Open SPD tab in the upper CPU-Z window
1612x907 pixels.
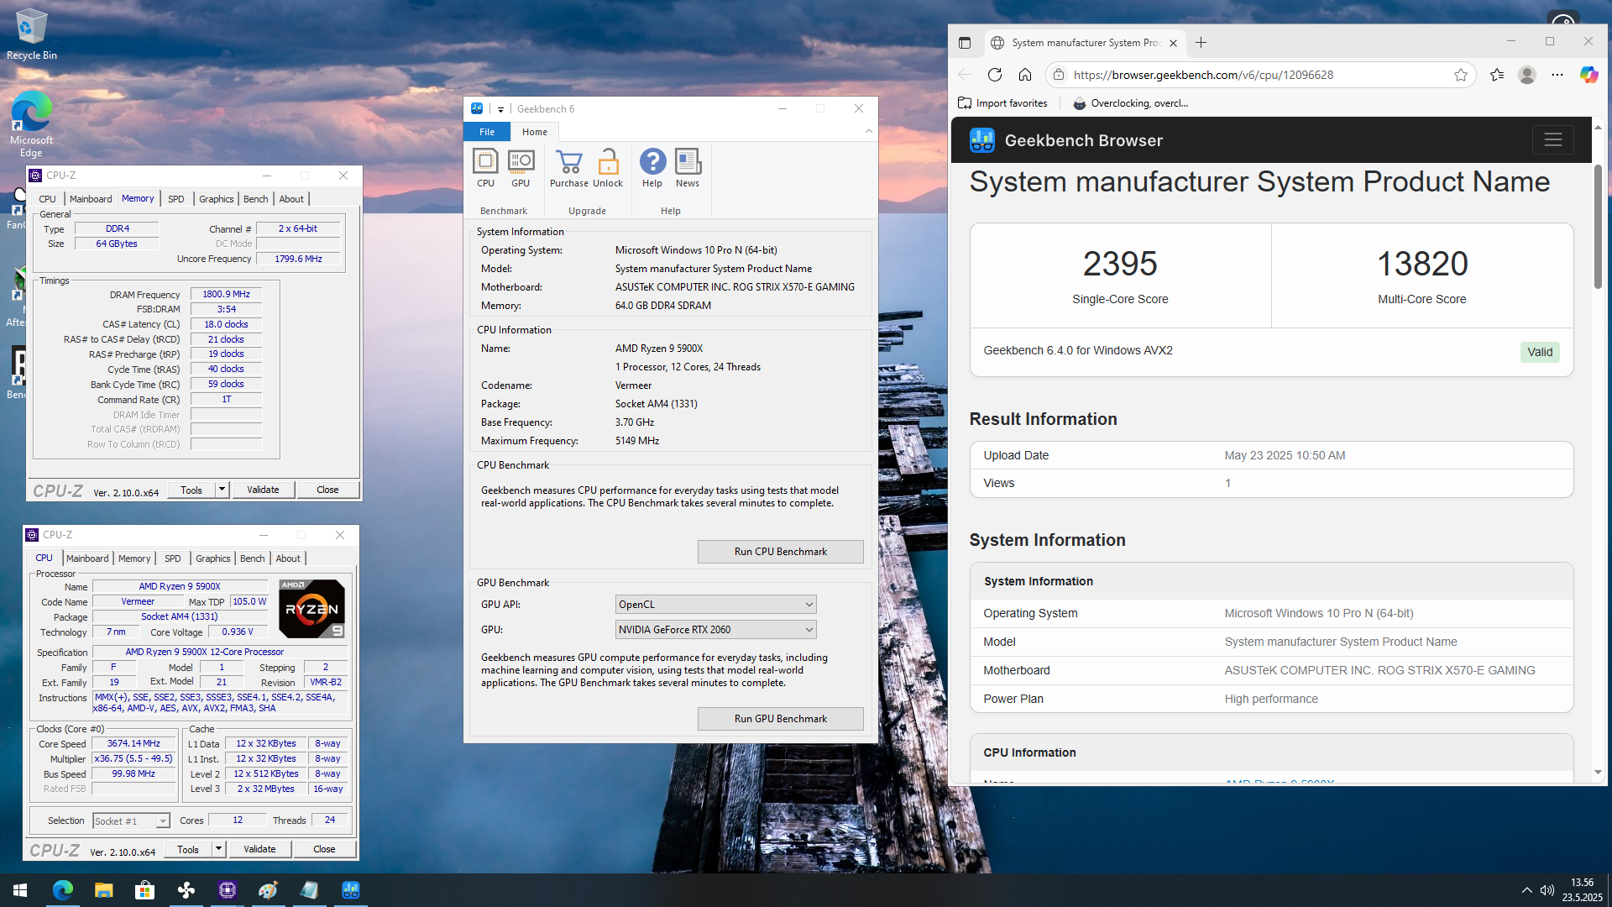click(x=175, y=199)
